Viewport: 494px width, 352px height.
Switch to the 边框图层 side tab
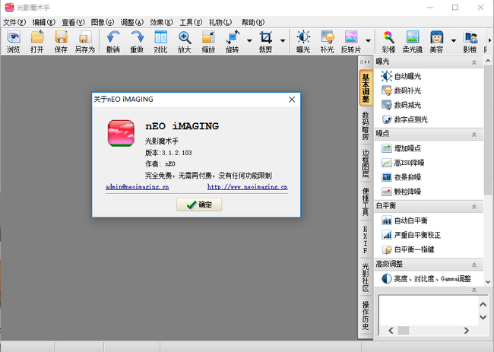point(366,163)
